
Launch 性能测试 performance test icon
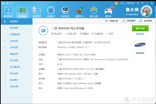tap(51, 12)
